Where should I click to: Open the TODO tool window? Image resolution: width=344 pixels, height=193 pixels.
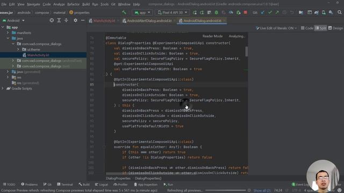[x=9, y=184]
